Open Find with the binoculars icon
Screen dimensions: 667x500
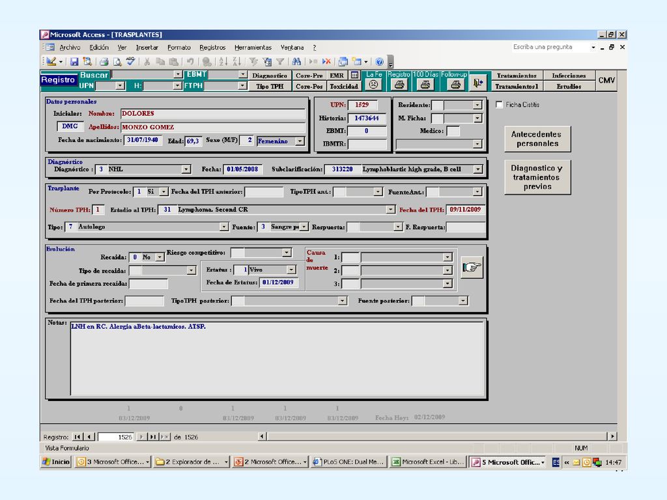[x=296, y=62]
